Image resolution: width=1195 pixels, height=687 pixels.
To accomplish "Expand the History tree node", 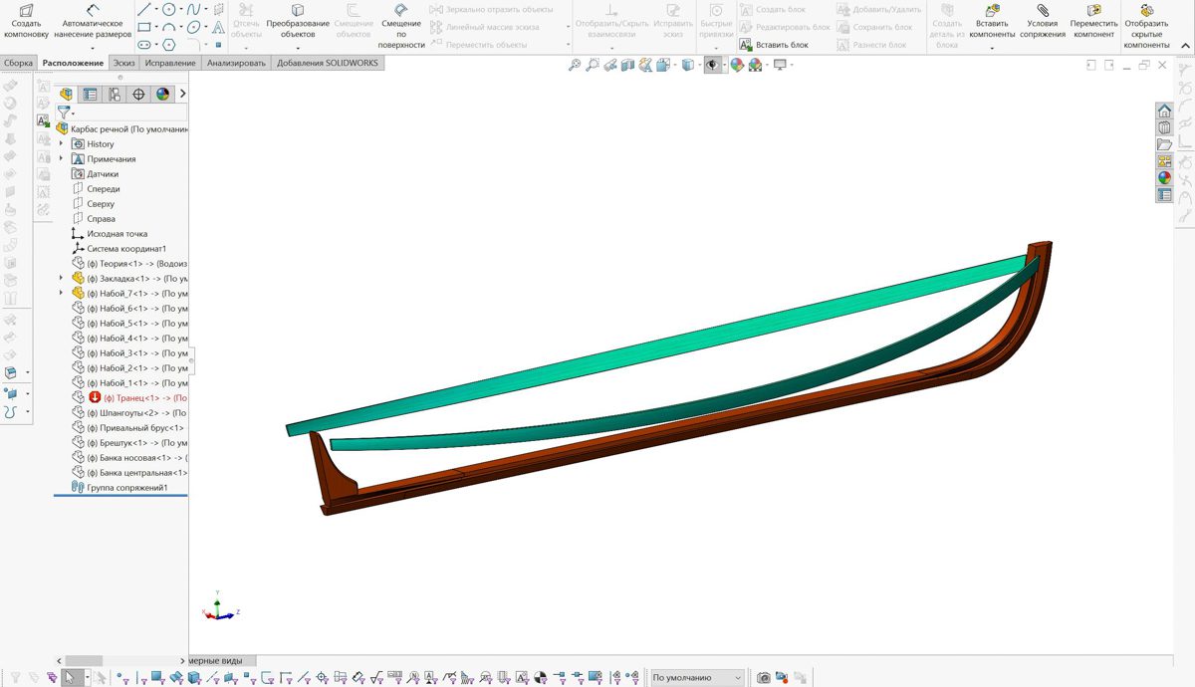I will pos(62,144).
